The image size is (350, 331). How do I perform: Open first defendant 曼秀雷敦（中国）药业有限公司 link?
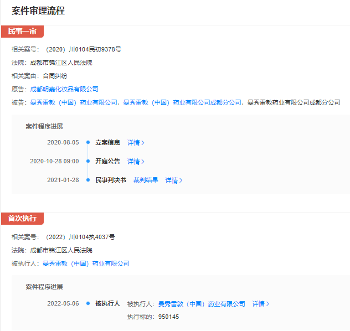click(x=74, y=102)
